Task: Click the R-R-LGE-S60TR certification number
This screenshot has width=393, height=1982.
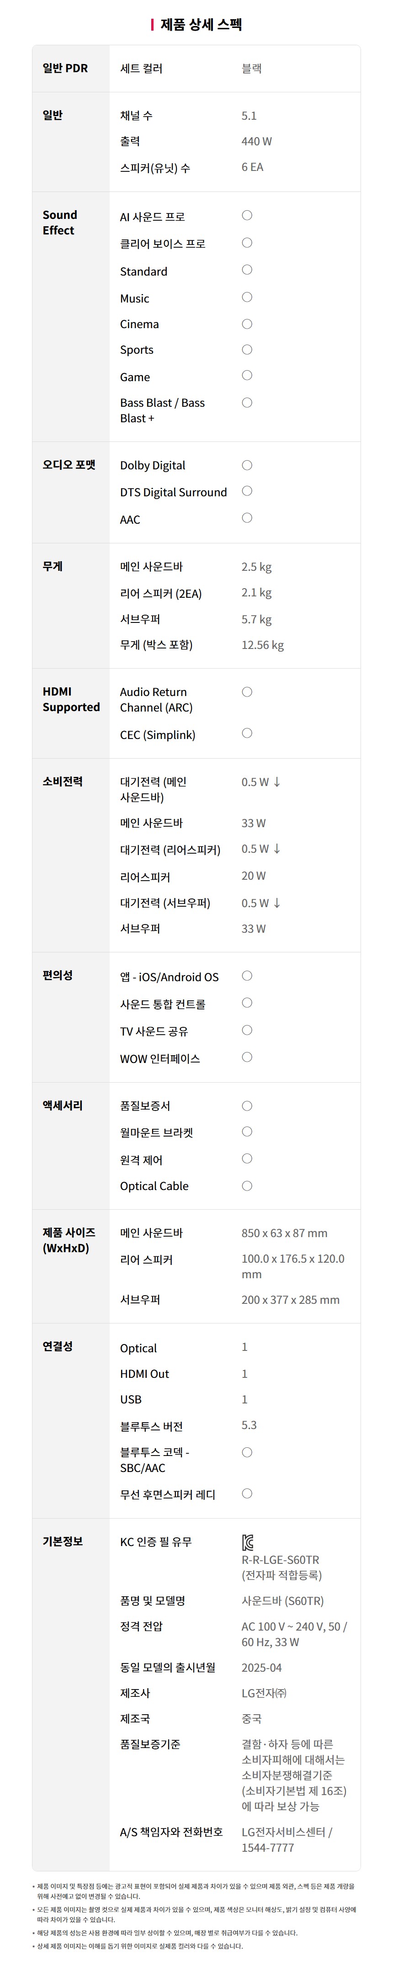Action: pos(280,1560)
